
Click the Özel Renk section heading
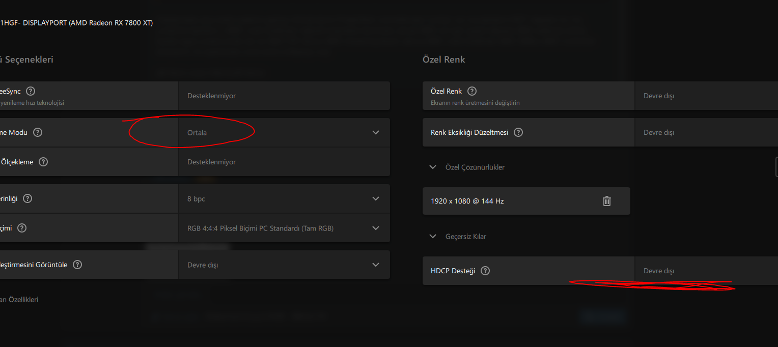click(443, 60)
